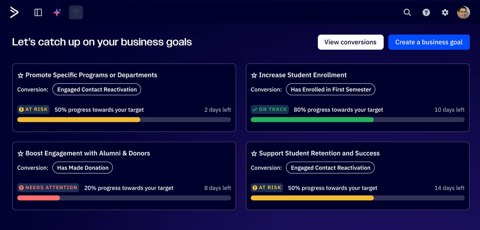The height and width of the screenshot is (230, 480).
Task: Open the profile avatar menu
Action: (463, 12)
